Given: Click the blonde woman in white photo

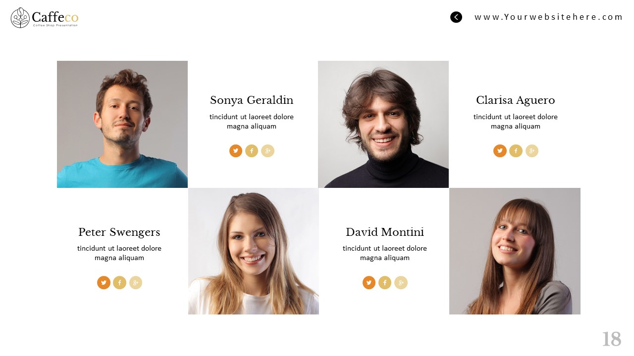Looking at the screenshot, I should click(x=254, y=251).
